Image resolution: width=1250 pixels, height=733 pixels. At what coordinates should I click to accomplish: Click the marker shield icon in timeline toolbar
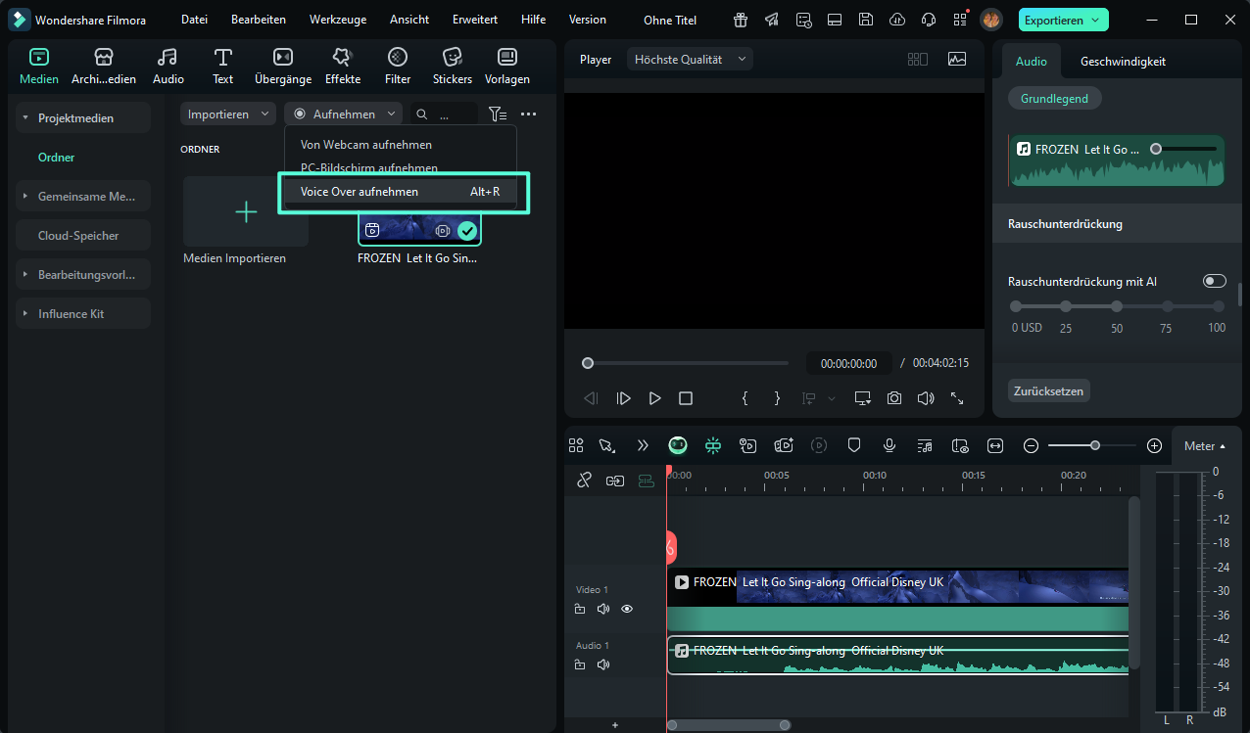pyautogui.click(x=854, y=445)
